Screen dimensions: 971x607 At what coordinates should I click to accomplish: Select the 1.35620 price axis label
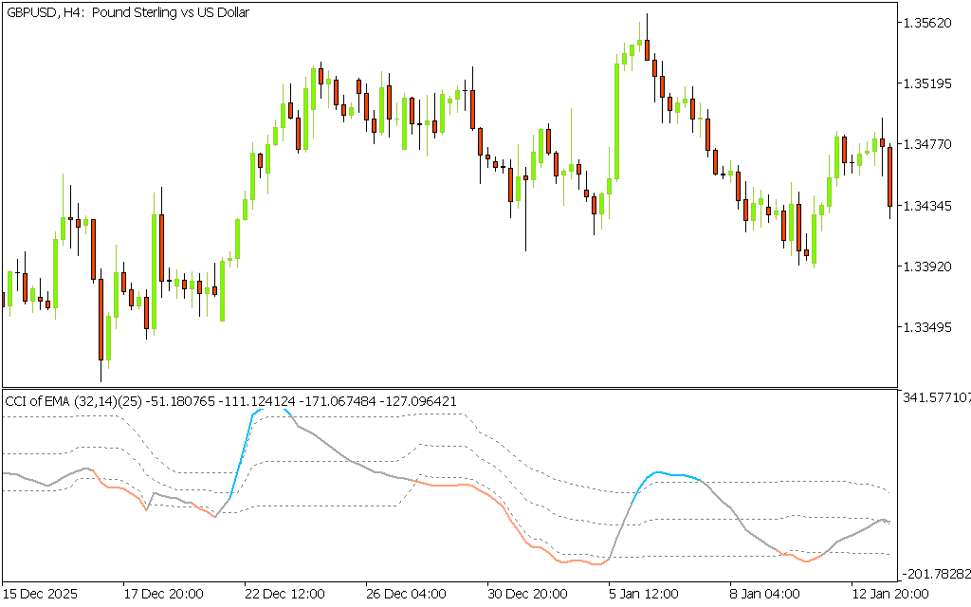pyautogui.click(x=928, y=23)
